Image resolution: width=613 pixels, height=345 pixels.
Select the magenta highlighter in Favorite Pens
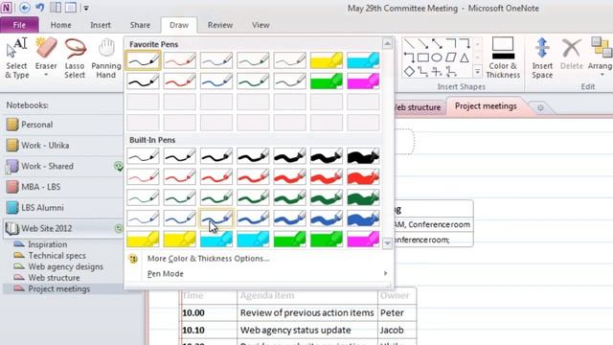click(x=363, y=81)
